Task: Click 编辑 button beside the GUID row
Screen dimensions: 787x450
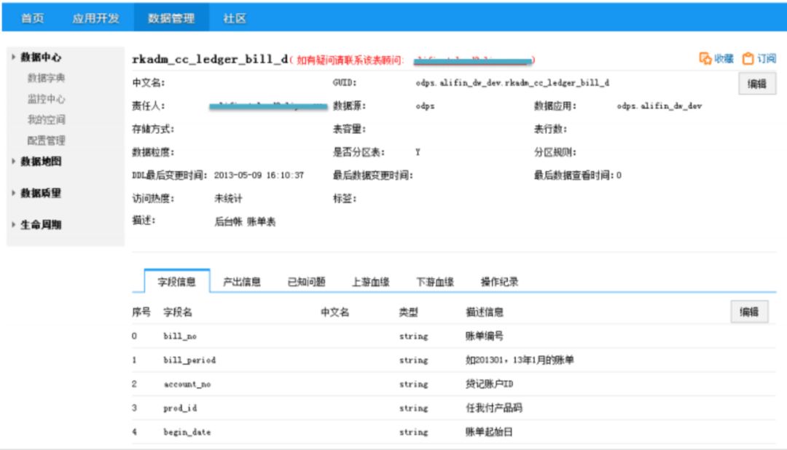Action: pos(757,84)
